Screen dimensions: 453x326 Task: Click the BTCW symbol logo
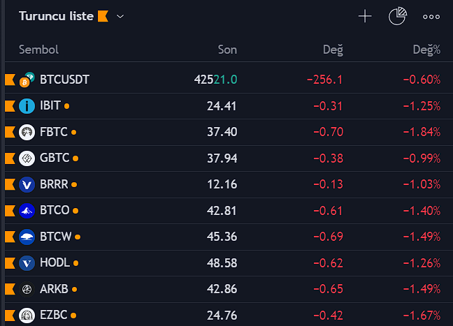27,237
